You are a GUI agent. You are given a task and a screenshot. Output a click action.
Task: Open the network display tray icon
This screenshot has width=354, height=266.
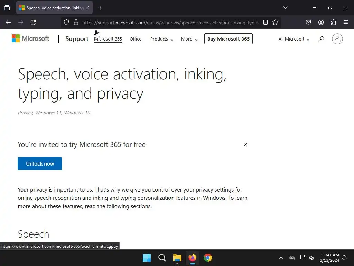pyautogui.click(x=303, y=258)
